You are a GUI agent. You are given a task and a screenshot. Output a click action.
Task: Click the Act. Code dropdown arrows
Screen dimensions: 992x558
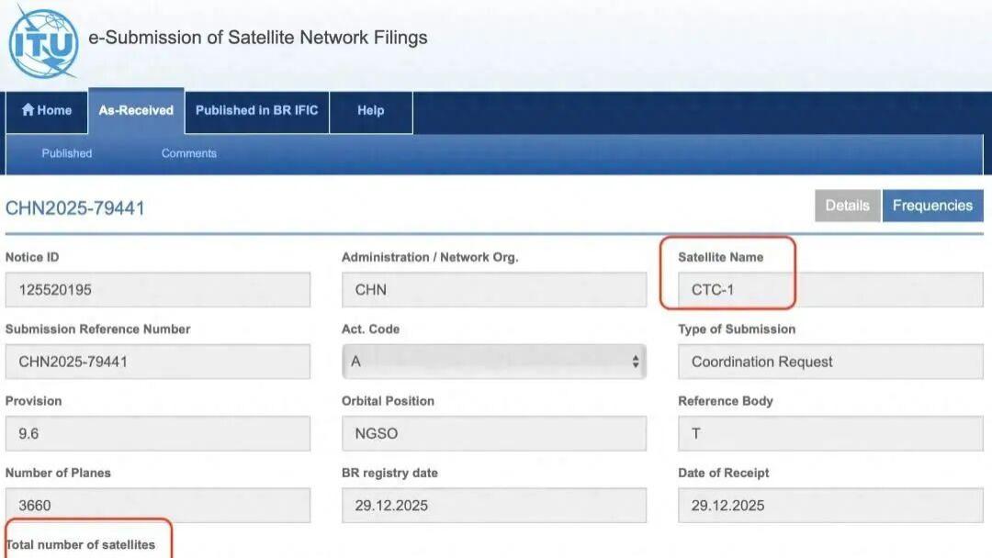[x=635, y=362]
